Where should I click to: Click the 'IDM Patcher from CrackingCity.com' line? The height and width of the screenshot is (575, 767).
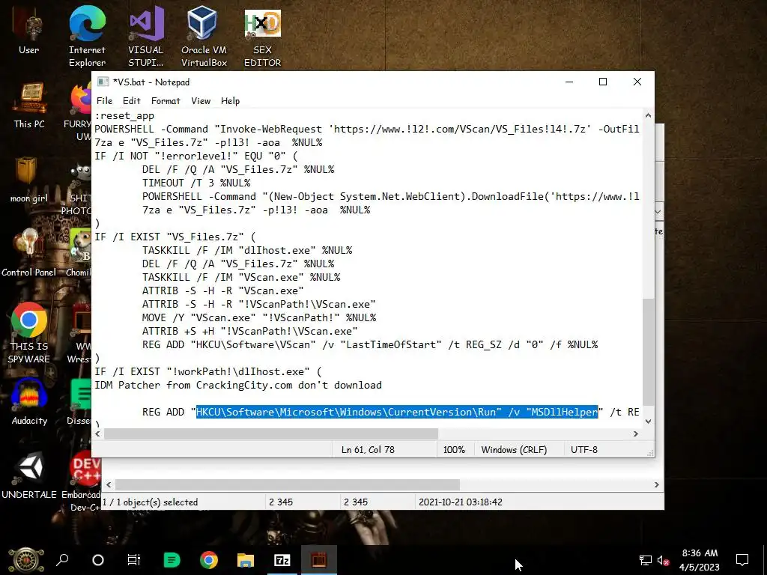point(237,386)
